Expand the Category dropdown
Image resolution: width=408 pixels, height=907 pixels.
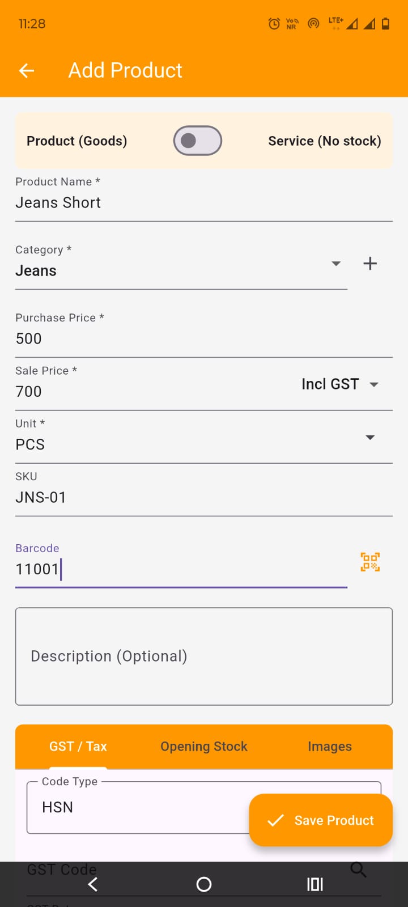[336, 264]
